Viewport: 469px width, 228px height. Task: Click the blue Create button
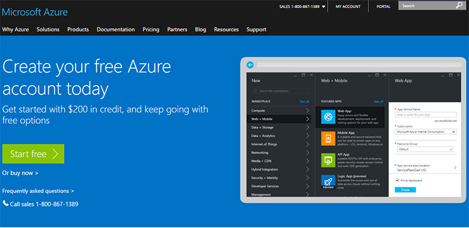pos(405,190)
